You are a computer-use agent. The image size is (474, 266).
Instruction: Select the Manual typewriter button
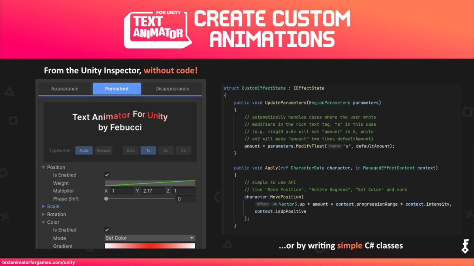(103, 150)
